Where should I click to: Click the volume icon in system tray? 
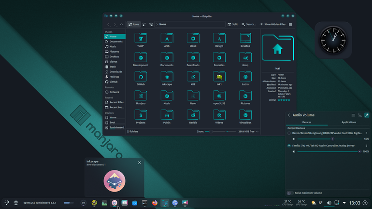pyautogui.click(x=329, y=203)
